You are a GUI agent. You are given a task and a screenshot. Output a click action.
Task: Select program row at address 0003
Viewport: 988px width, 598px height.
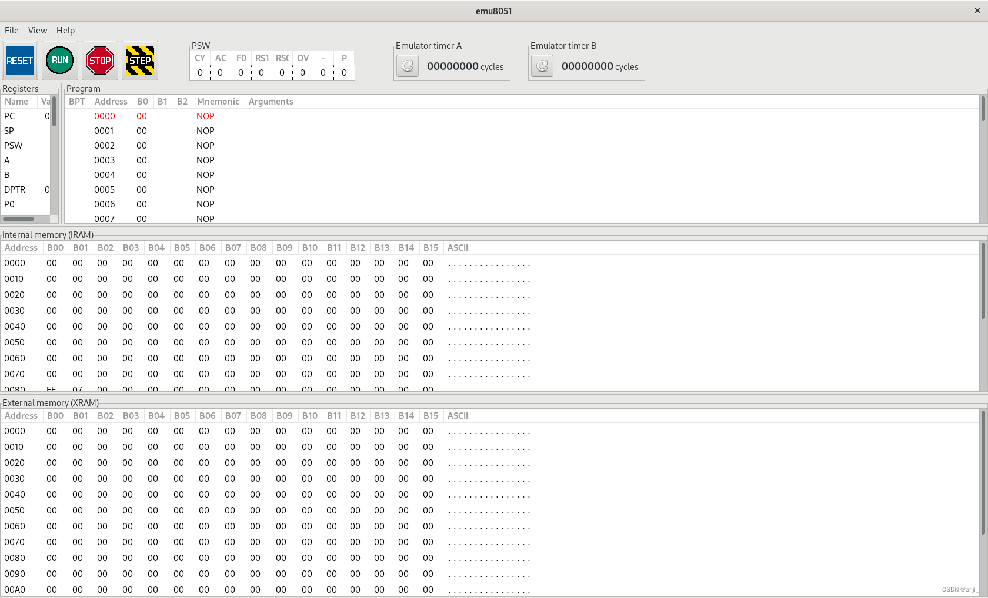coord(522,160)
